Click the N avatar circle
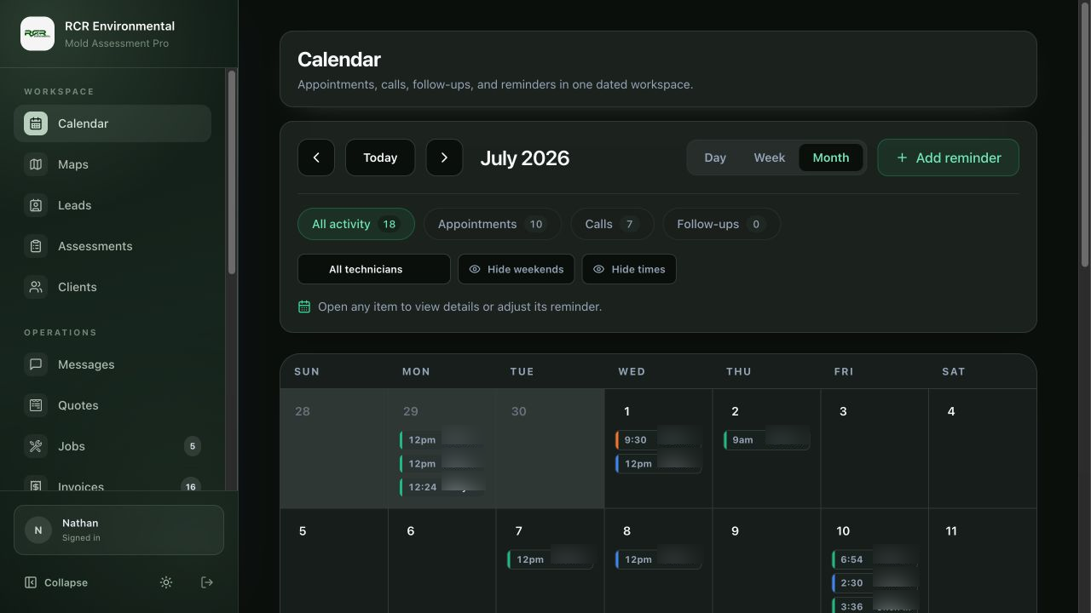This screenshot has height=613, width=1091. coord(38,530)
